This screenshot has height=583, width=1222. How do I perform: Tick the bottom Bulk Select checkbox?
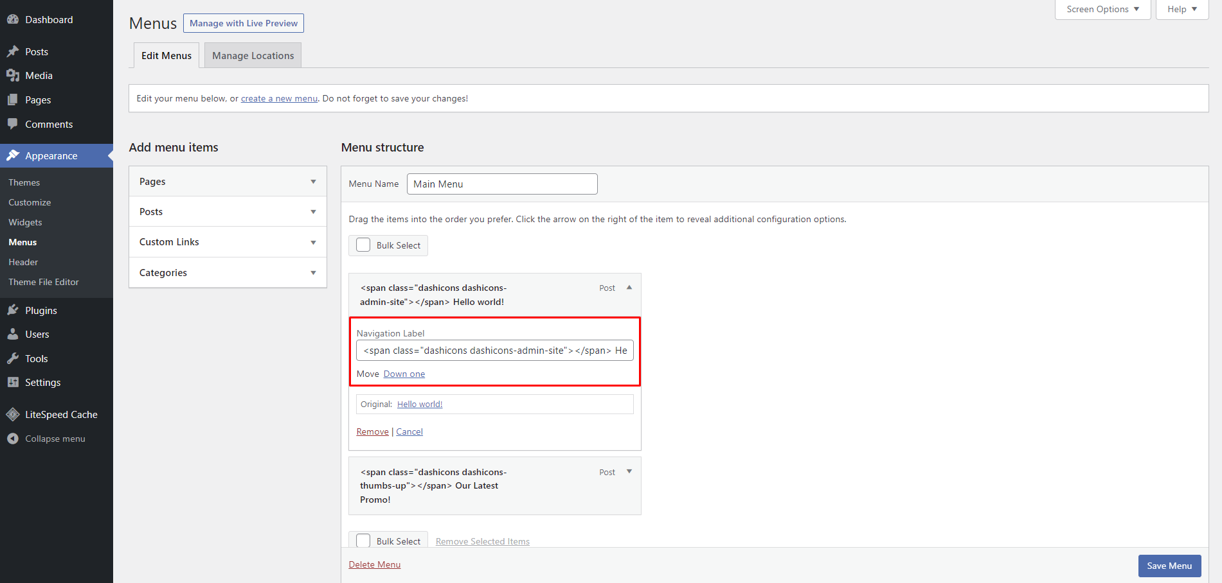363,541
